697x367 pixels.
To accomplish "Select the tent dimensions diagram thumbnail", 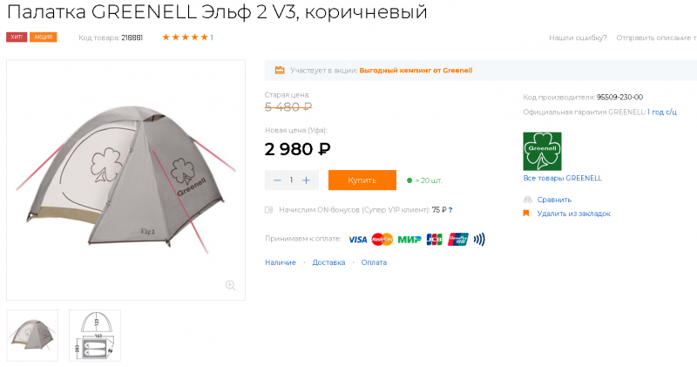I will [x=95, y=336].
